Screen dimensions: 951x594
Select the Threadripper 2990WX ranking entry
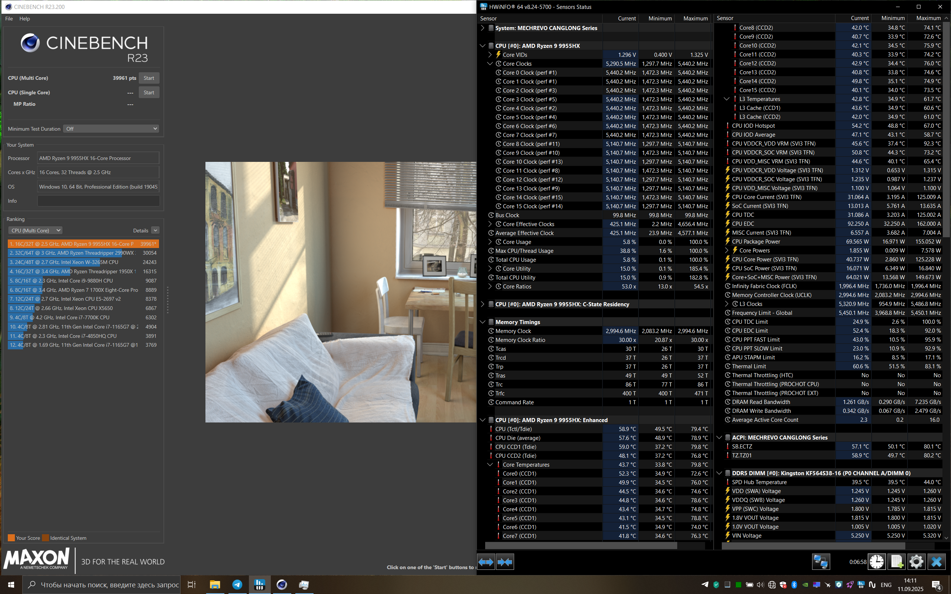[x=83, y=253]
